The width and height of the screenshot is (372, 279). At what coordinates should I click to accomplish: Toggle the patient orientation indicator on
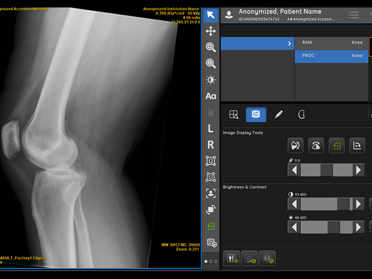[231, 258]
